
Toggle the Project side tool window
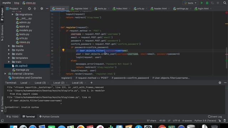coord(2,14)
